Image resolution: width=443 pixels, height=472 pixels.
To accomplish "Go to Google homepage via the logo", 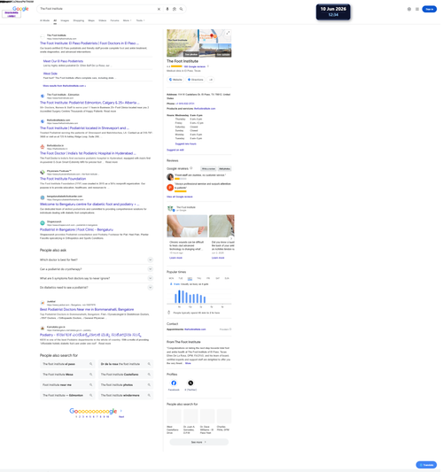I will click(x=20, y=9).
